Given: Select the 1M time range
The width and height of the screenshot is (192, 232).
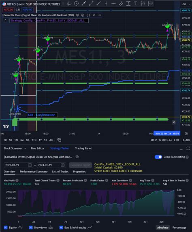Looking at the screenshot, I should (16, 140).
